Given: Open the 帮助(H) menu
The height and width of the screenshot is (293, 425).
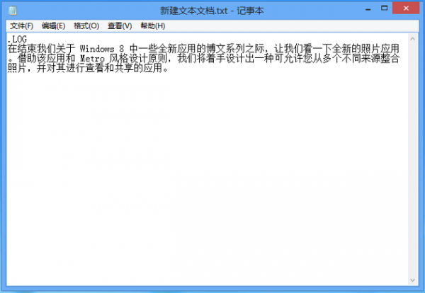Looking at the screenshot, I should [152, 26].
